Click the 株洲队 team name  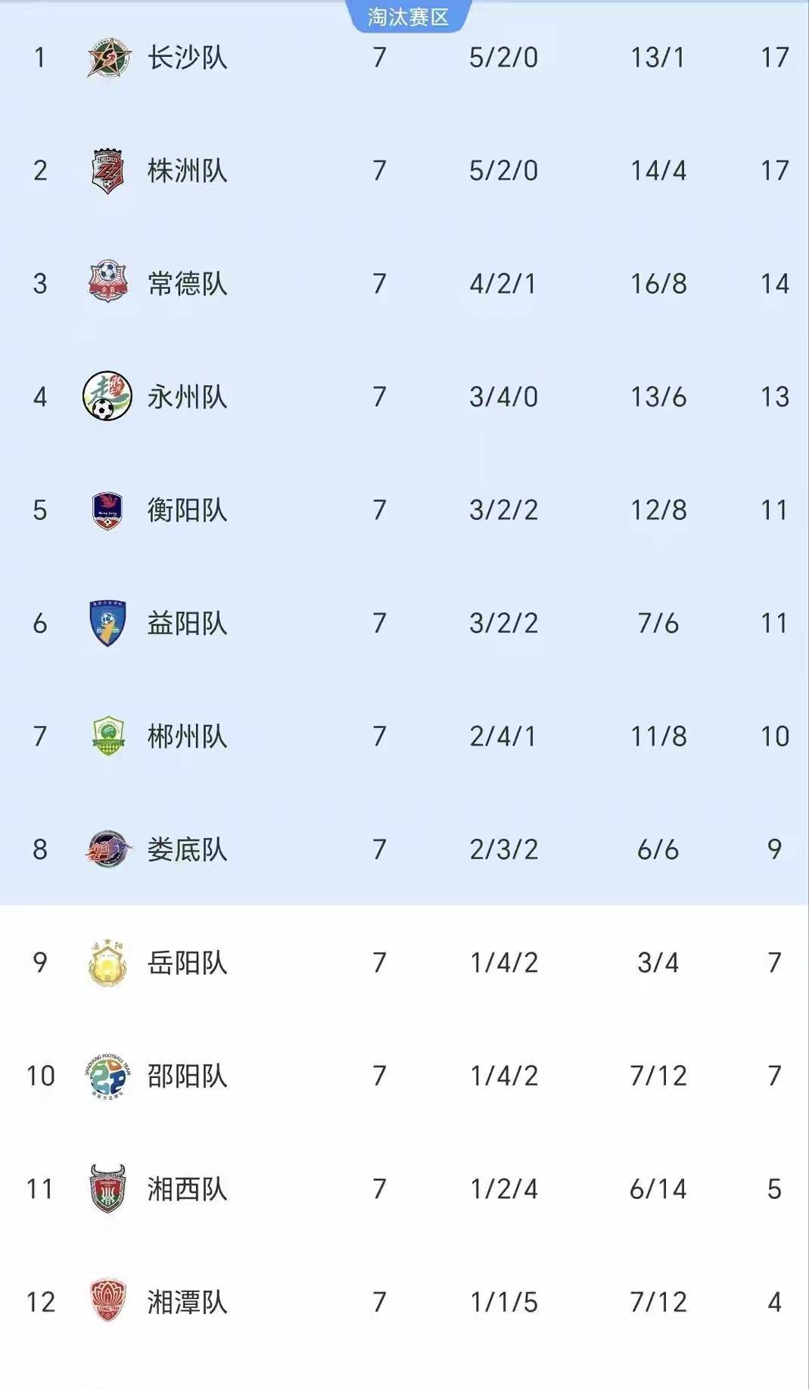click(187, 171)
